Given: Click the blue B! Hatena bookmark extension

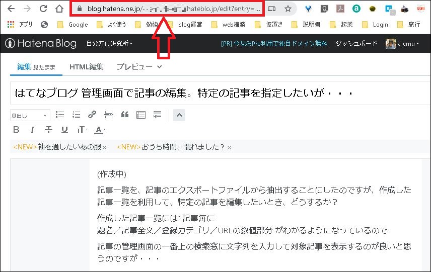Looking at the screenshot, I should [390, 10].
